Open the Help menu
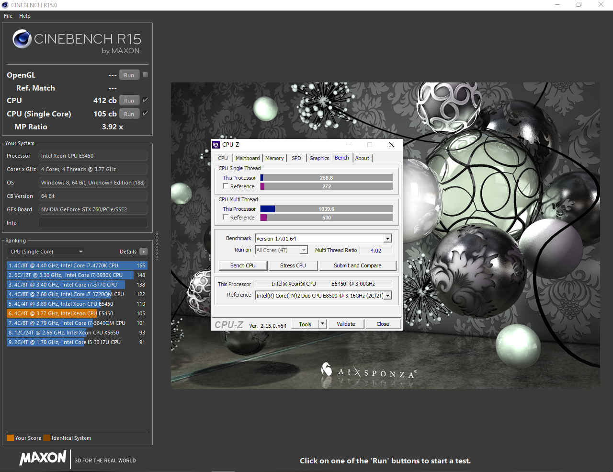This screenshot has height=472, width=613. pos(25,16)
